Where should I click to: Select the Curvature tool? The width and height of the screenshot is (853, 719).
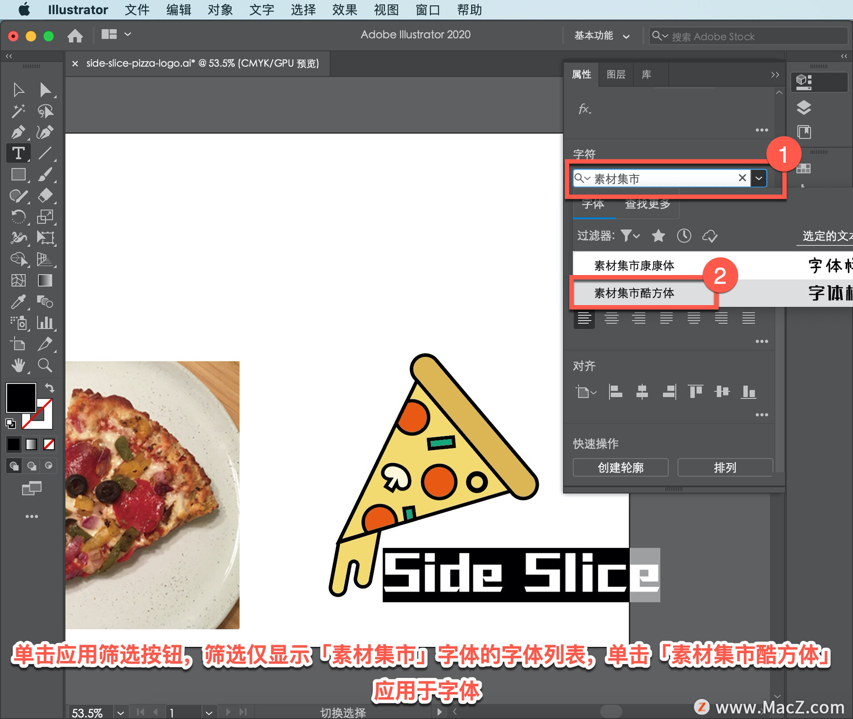pyautogui.click(x=45, y=132)
